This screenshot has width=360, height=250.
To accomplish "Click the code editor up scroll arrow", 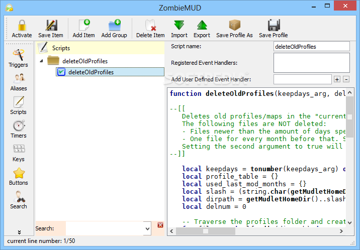I will (349, 92).
